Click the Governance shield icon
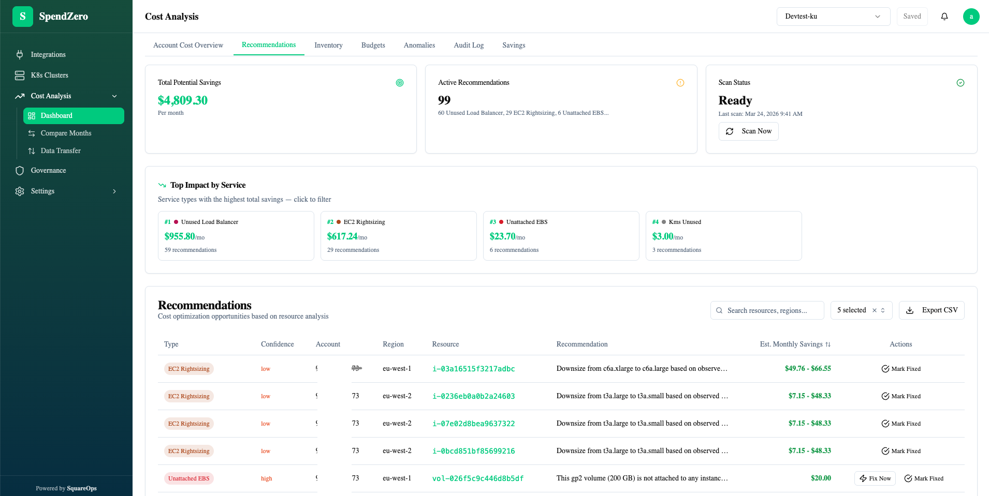 click(x=20, y=170)
